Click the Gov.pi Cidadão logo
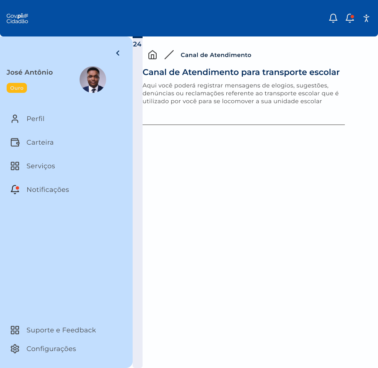Viewport: 378px width, 368px height. point(17,18)
